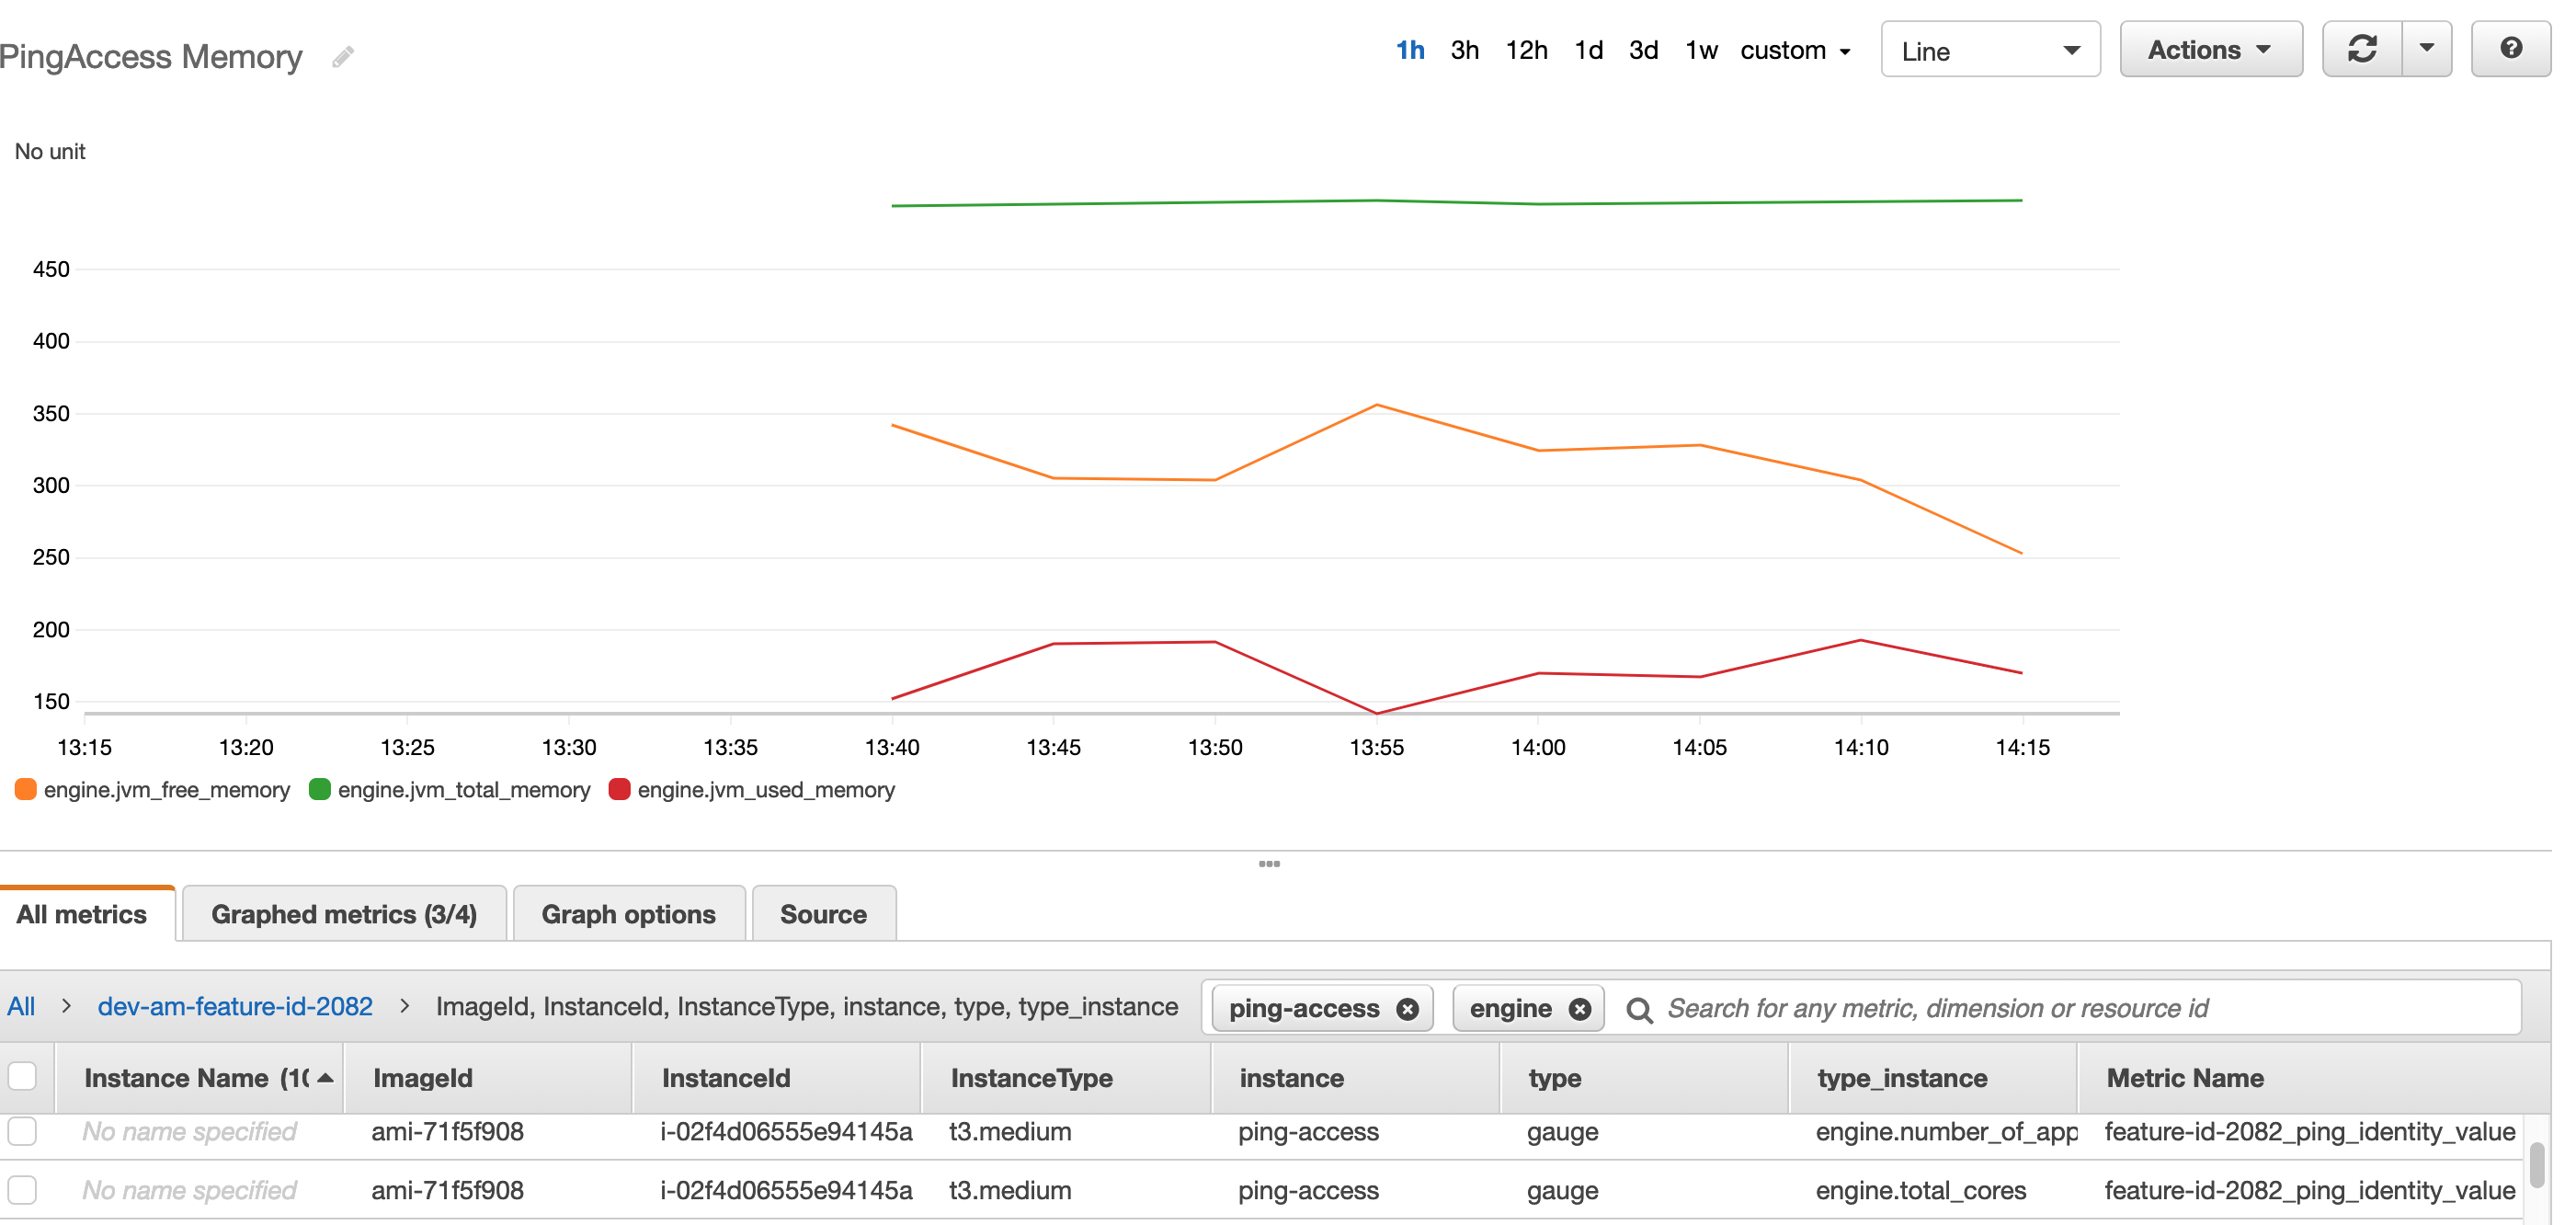2576x1225 pixels.
Task: Open the Graph options tab
Action: click(628, 914)
